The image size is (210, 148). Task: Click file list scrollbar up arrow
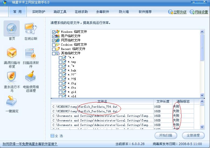click(x=202, y=32)
